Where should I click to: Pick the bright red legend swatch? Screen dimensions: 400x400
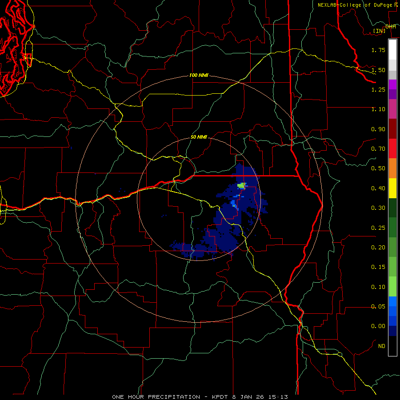pos(392,149)
